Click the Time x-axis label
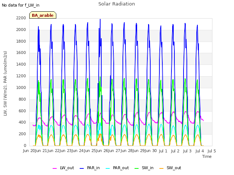The width and height of the screenshot is (234, 175). 207,156
